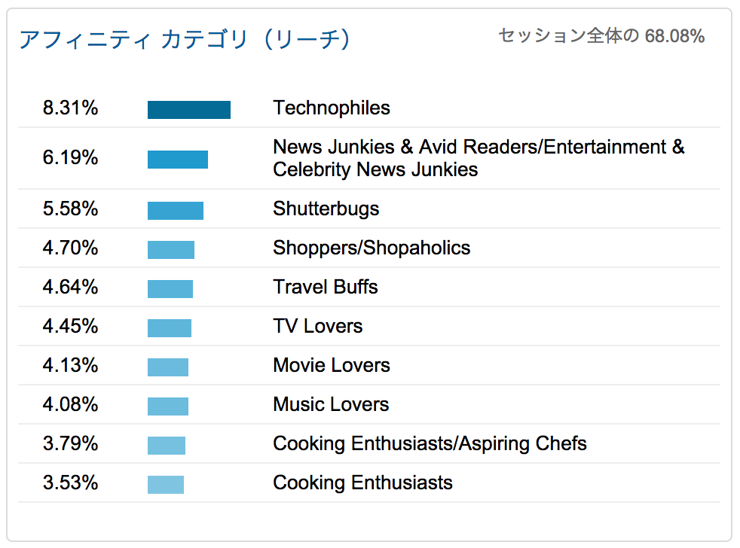Select the dark blue Technophiles bar

pyautogui.click(x=189, y=110)
